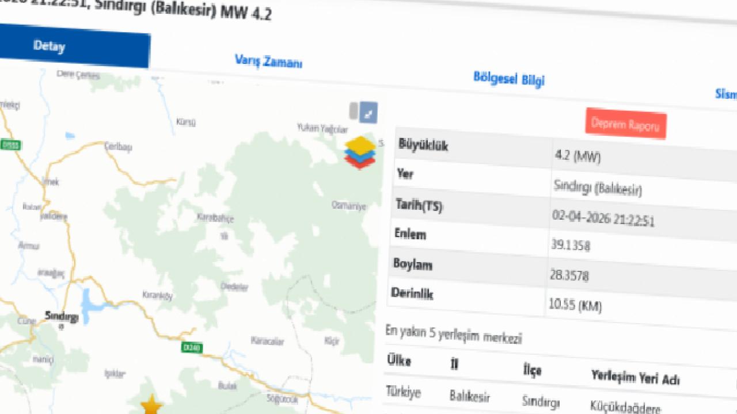The width and height of the screenshot is (737, 414).
Task: Open the colored map layers icon
Action: [360, 153]
